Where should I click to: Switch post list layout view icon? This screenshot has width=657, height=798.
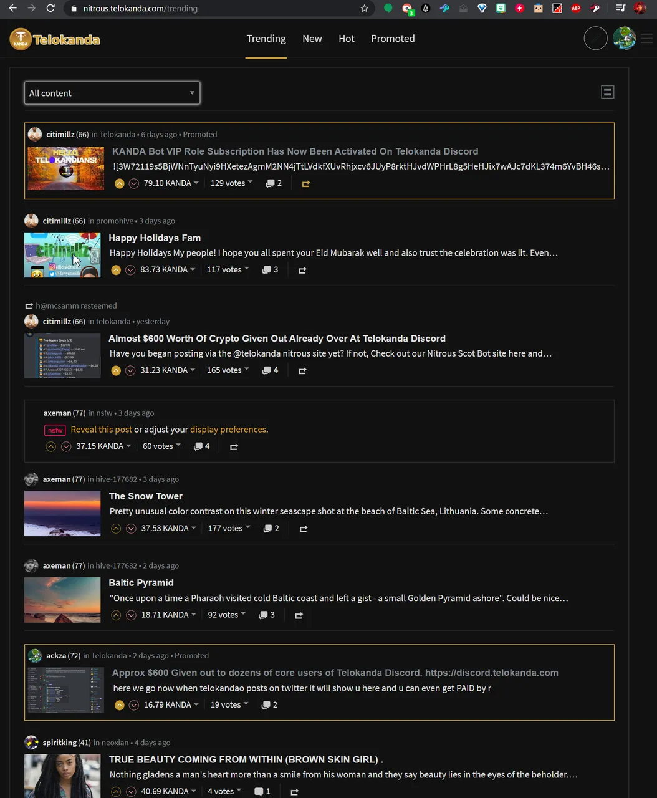coord(608,92)
